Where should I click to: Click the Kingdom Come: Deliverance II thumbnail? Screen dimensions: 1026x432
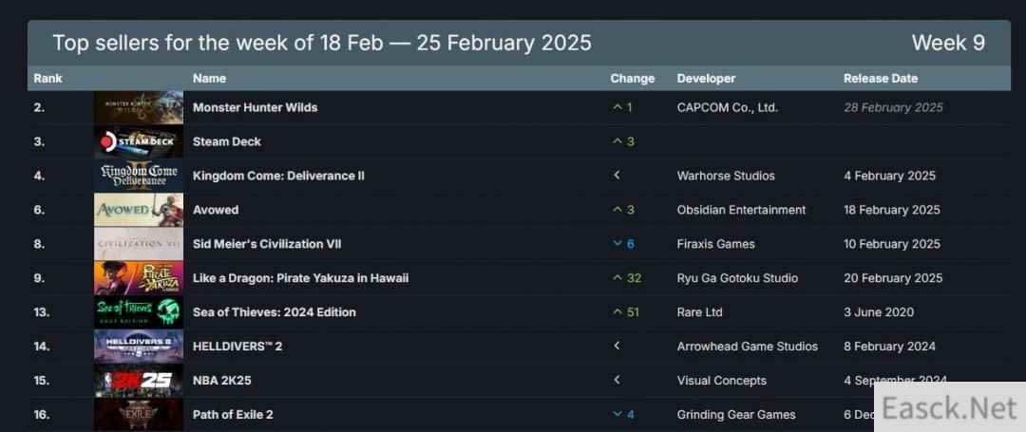point(139,176)
